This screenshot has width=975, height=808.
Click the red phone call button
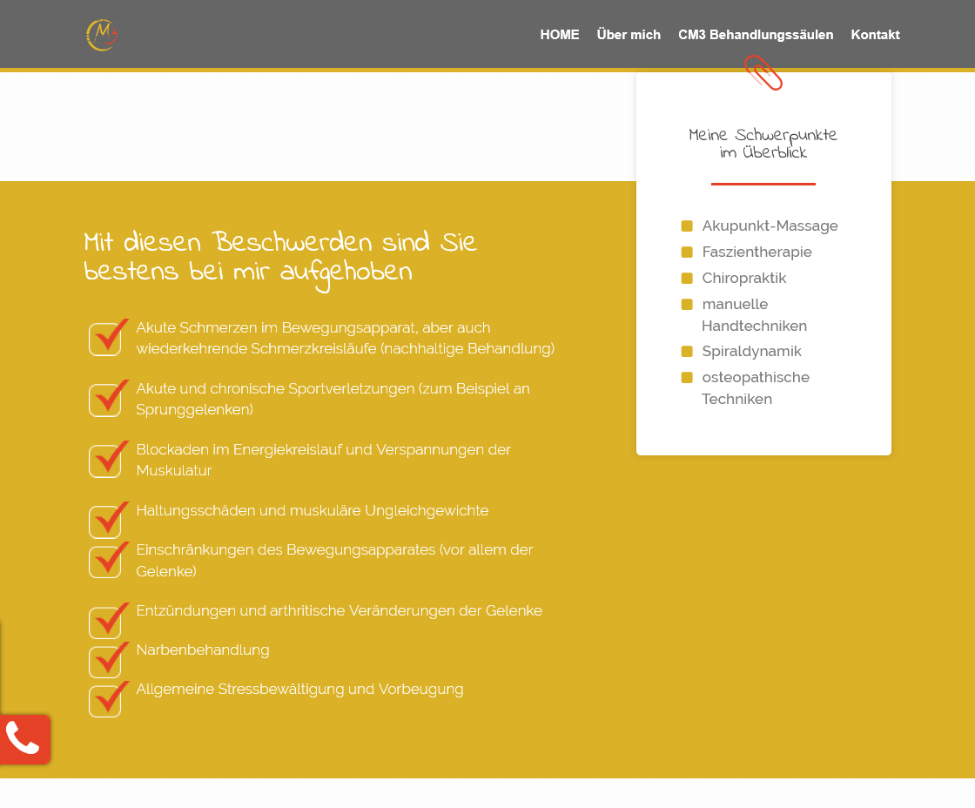click(x=24, y=739)
